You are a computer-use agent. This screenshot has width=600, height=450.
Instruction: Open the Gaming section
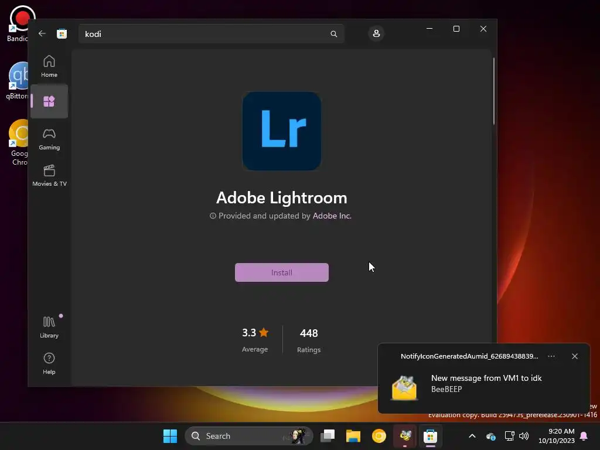49,139
